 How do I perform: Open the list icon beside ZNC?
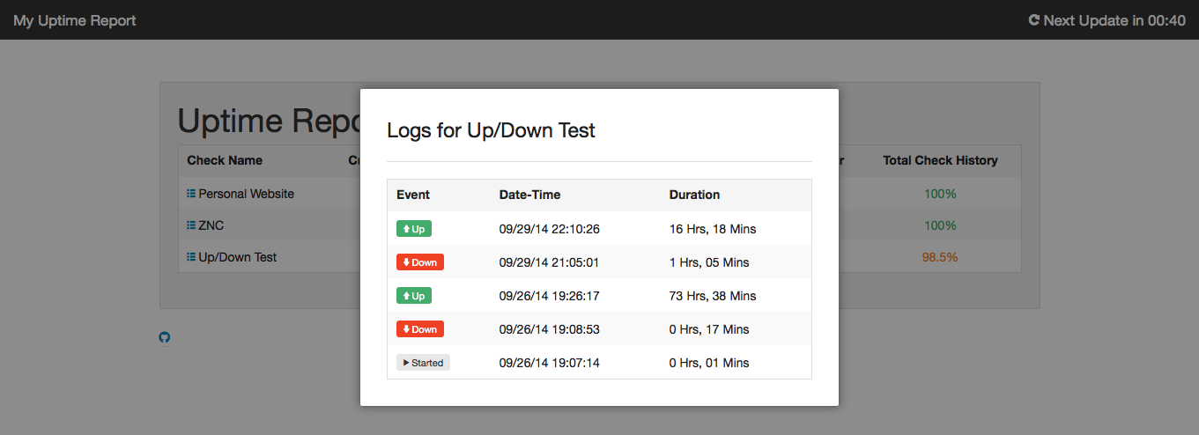[x=191, y=225]
